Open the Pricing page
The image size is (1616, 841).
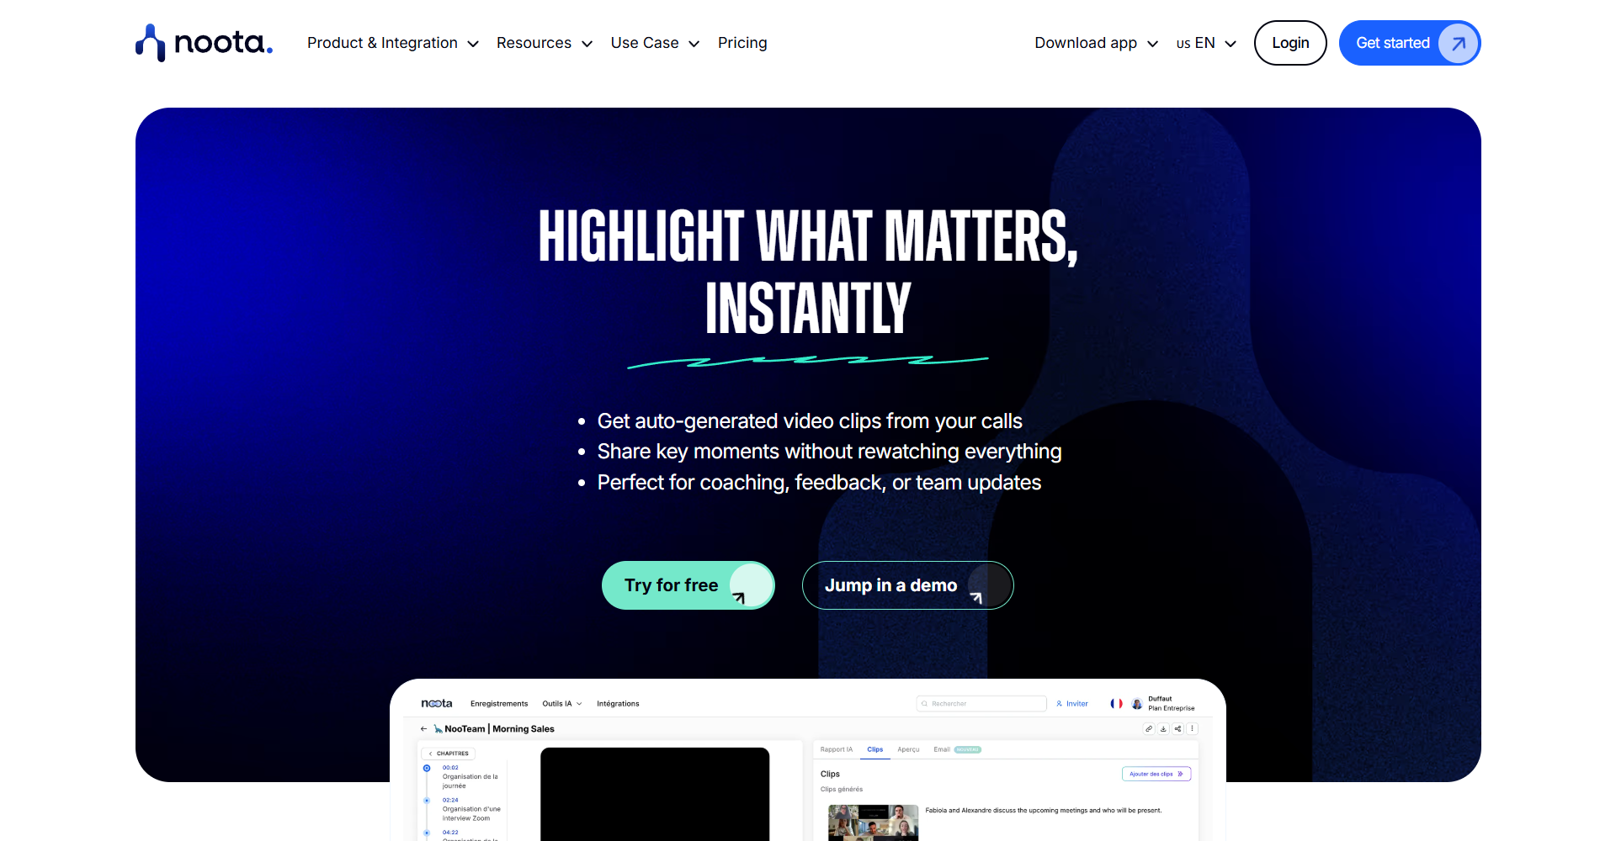point(742,43)
